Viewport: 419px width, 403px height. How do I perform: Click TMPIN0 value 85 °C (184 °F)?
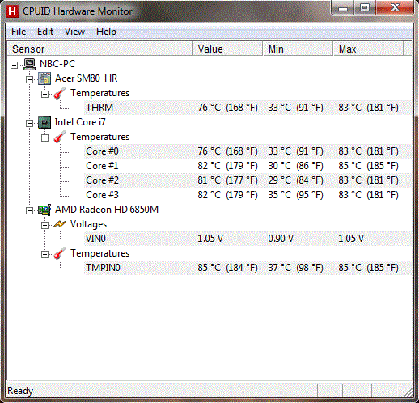tap(227, 268)
